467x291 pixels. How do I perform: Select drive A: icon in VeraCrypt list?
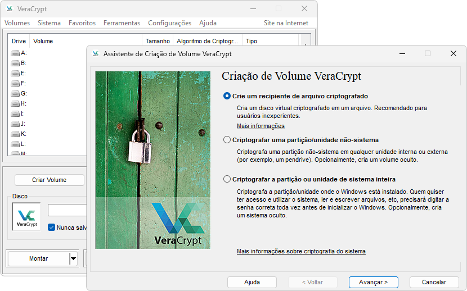15,53
